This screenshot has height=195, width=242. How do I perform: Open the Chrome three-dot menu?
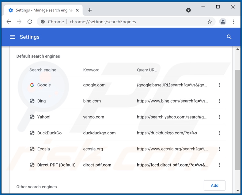coord(233,22)
